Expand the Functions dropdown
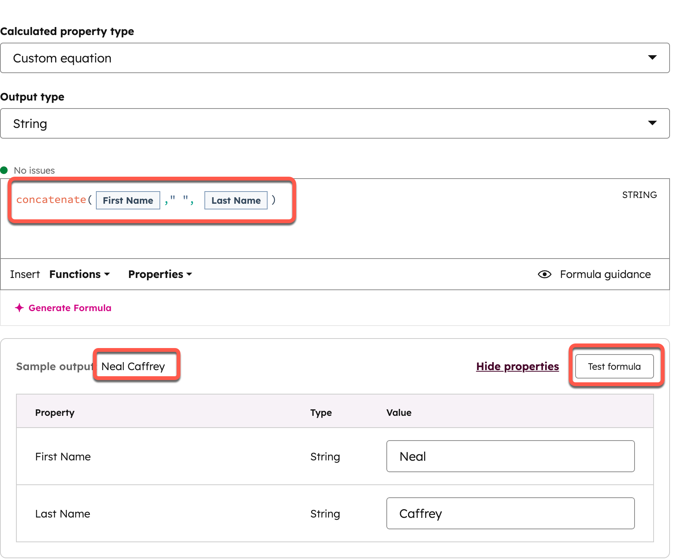The image size is (673, 559). (x=79, y=274)
